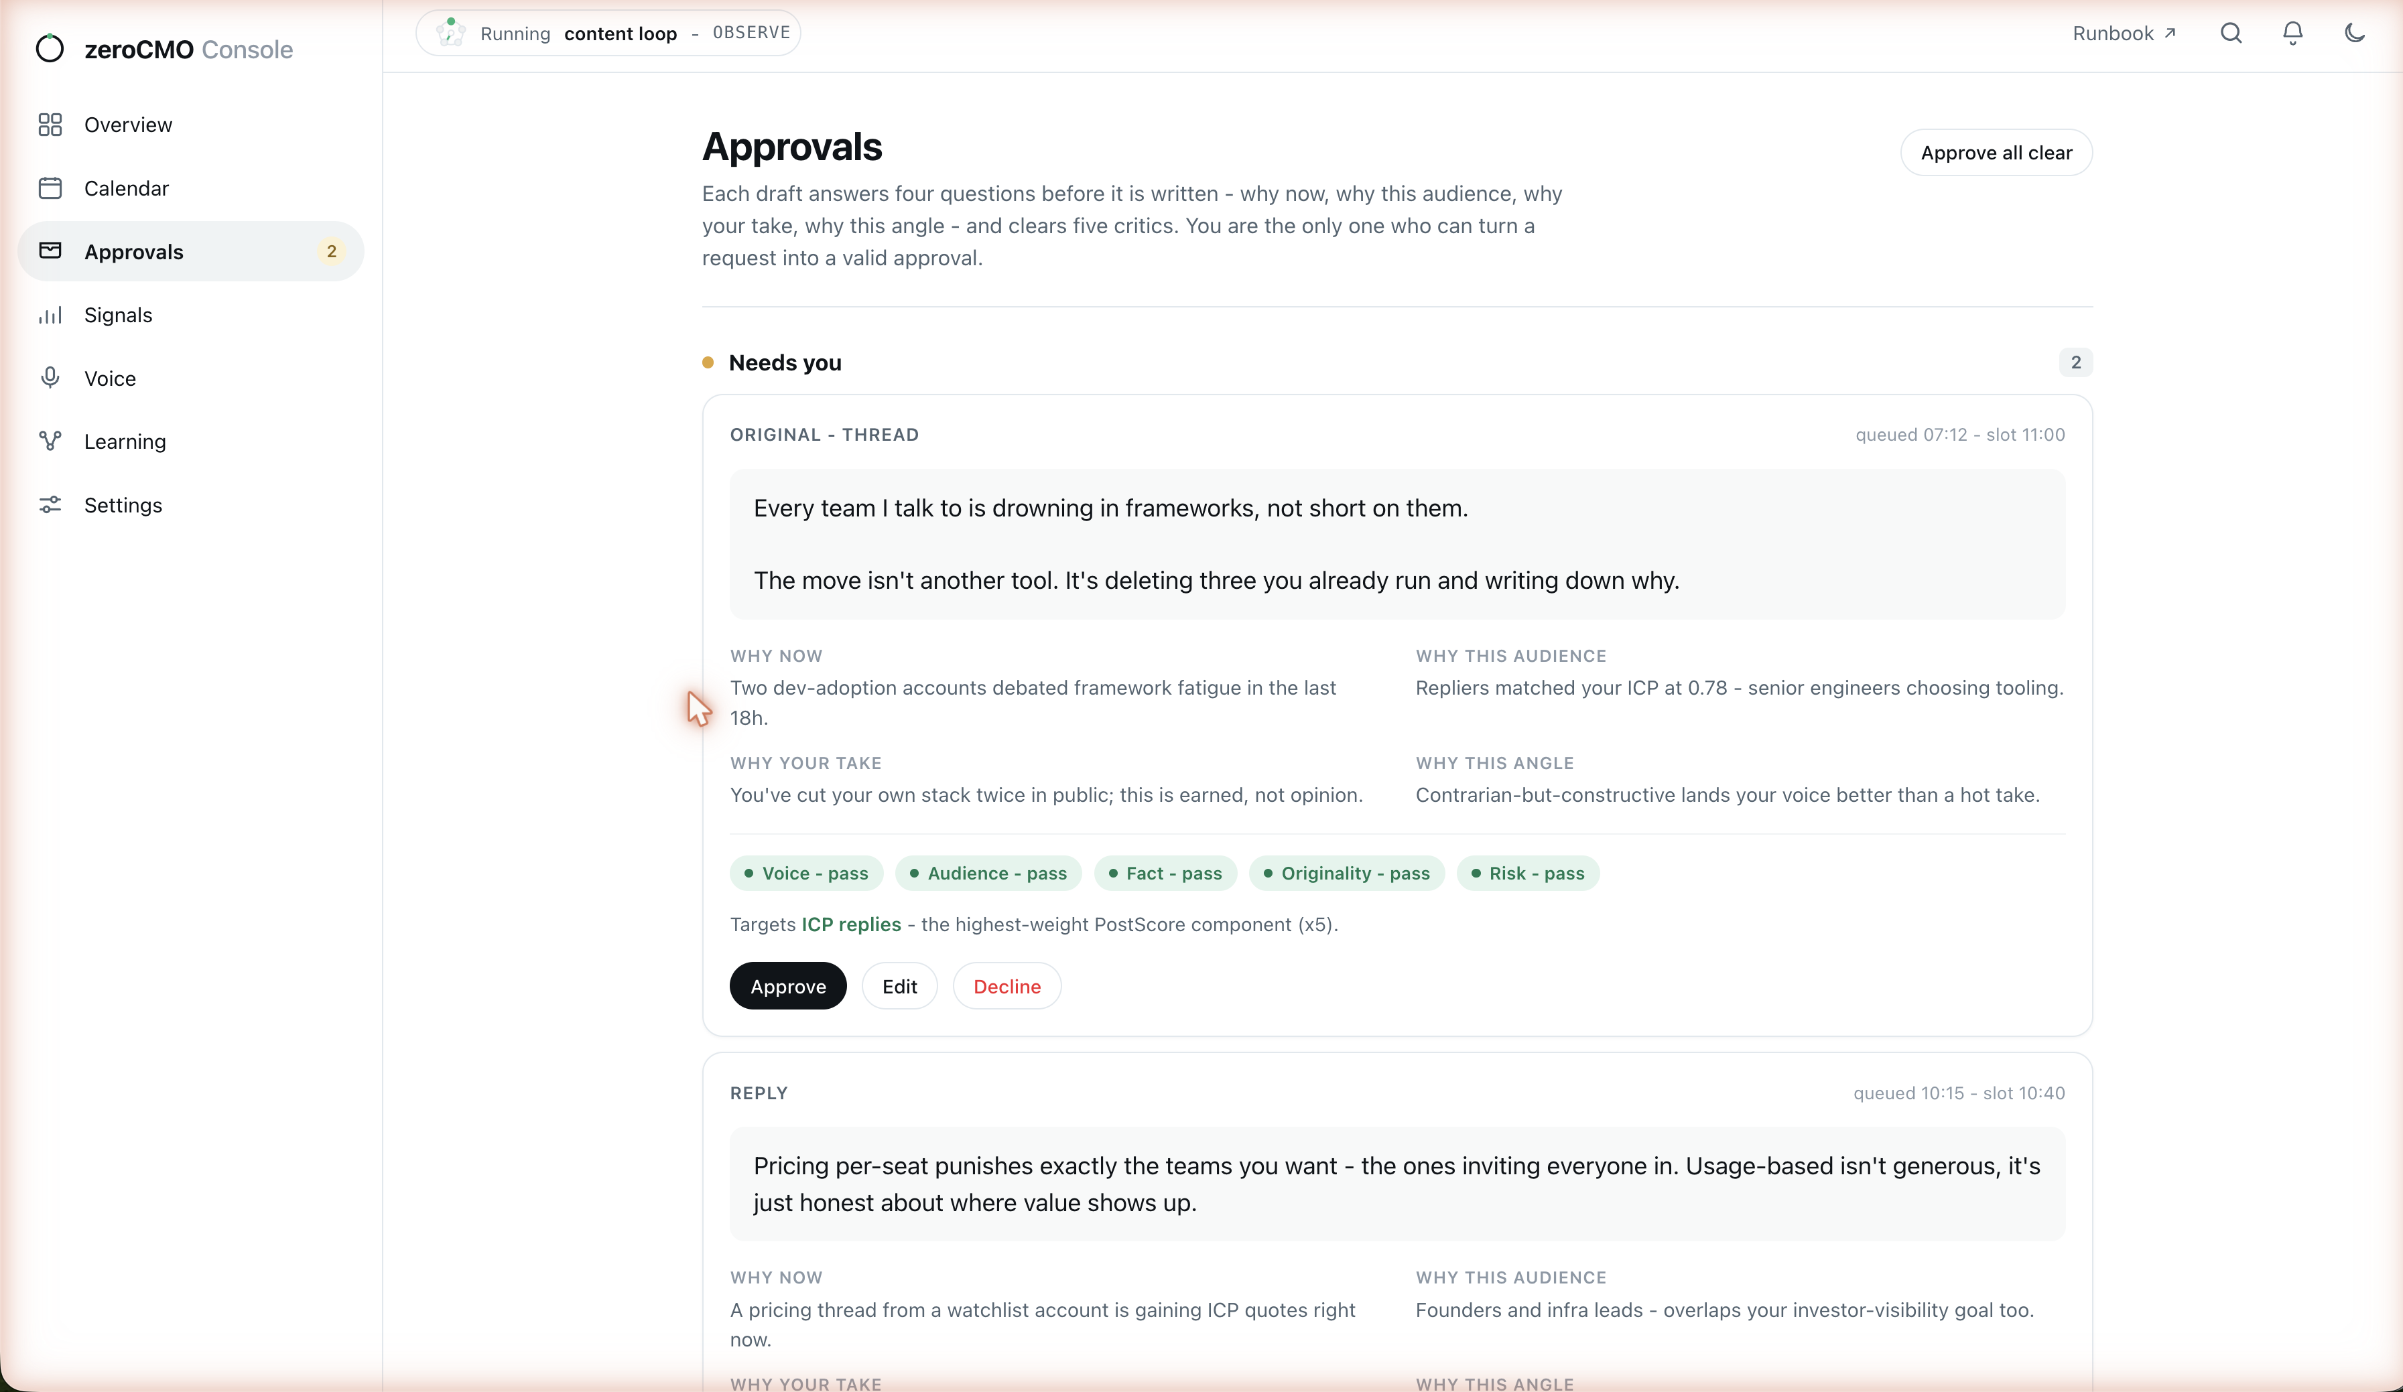Switch to Learning page
Image resolution: width=2403 pixels, height=1392 pixels.
(191, 441)
